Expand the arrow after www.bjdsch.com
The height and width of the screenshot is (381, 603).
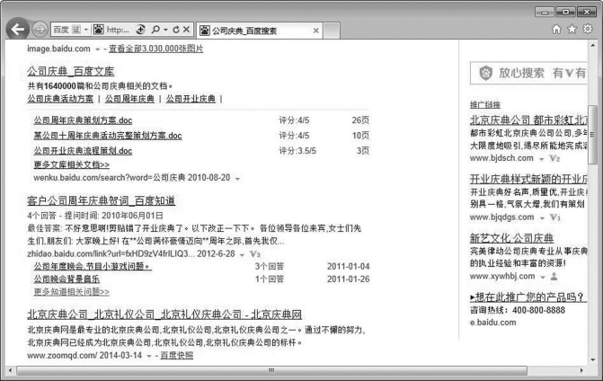coord(542,159)
